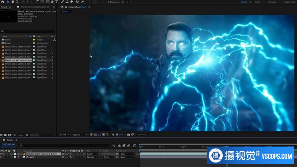Click the new composition icon in Project panel
The width and height of the screenshot is (297, 167).
[x=10, y=135]
